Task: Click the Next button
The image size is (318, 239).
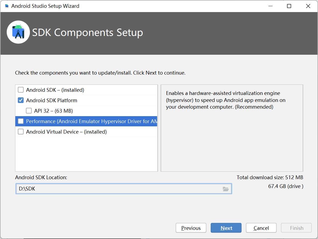Action: pyautogui.click(x=226, y=228)
